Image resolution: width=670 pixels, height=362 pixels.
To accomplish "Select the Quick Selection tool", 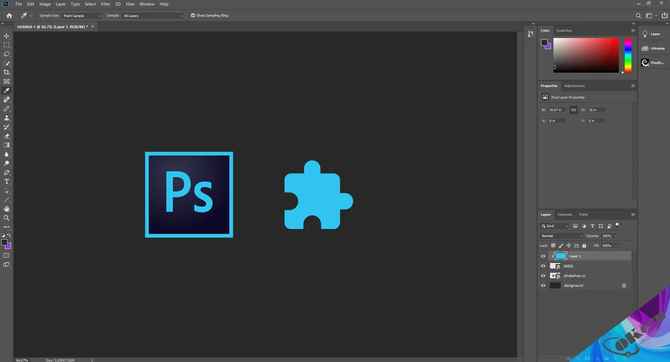I will [x=7, y=64].
